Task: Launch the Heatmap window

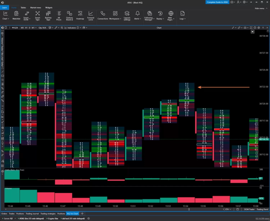Action: [x=80, y=15]
